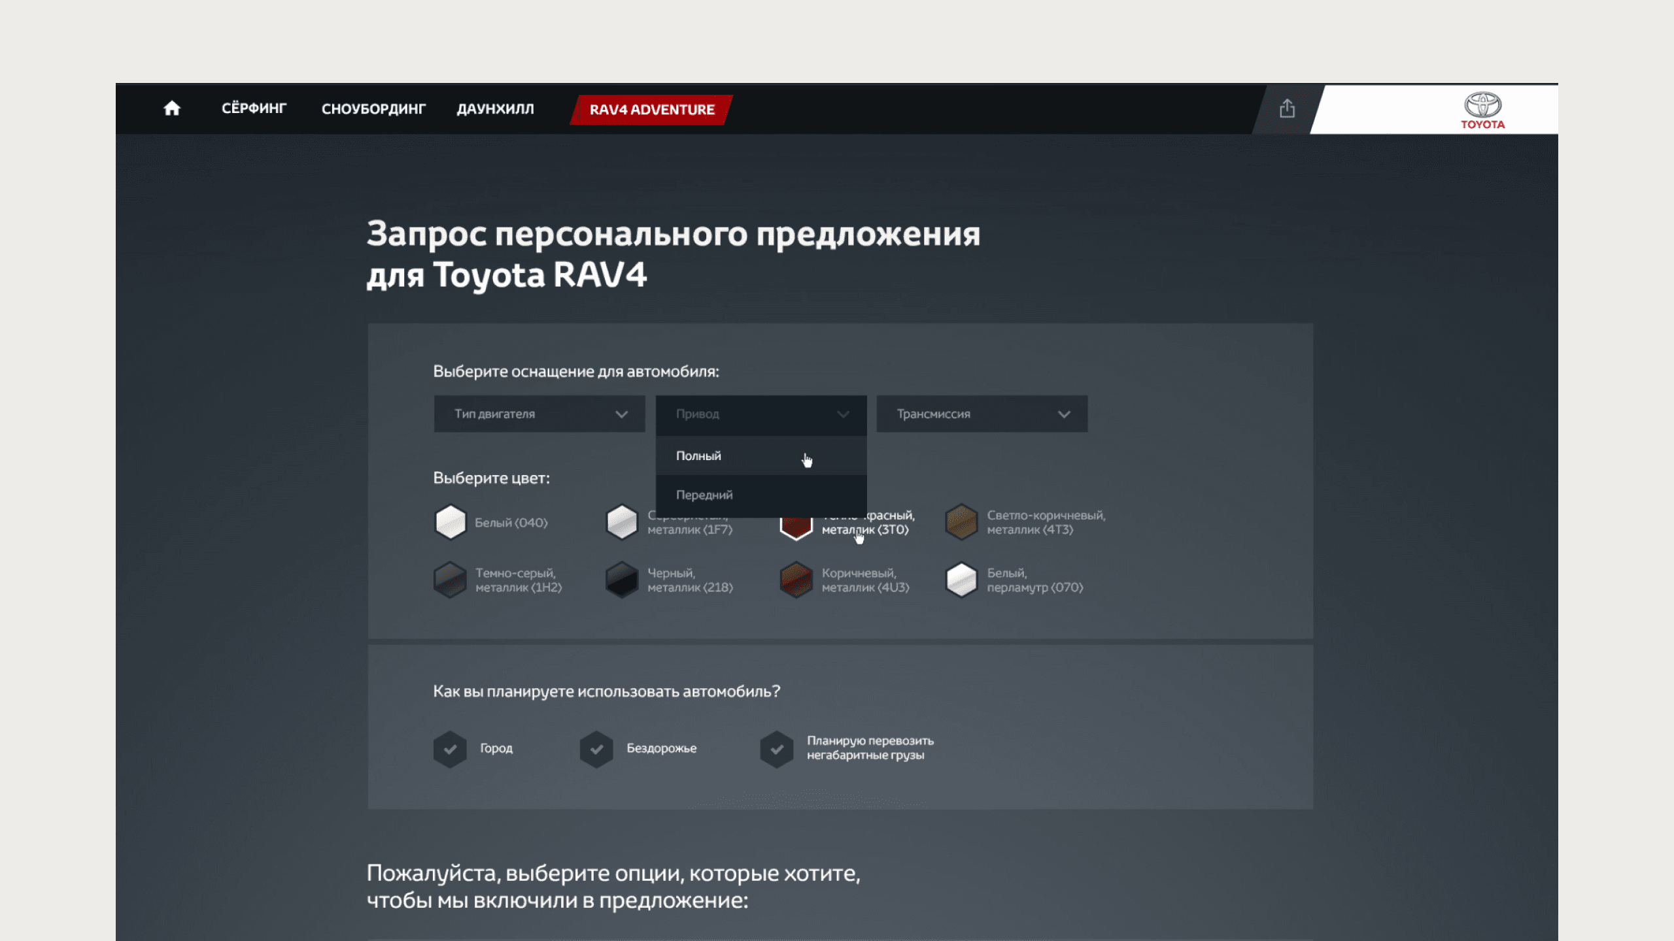
Task: Open the СЁРФИНГ section
Action: [254, 108]
